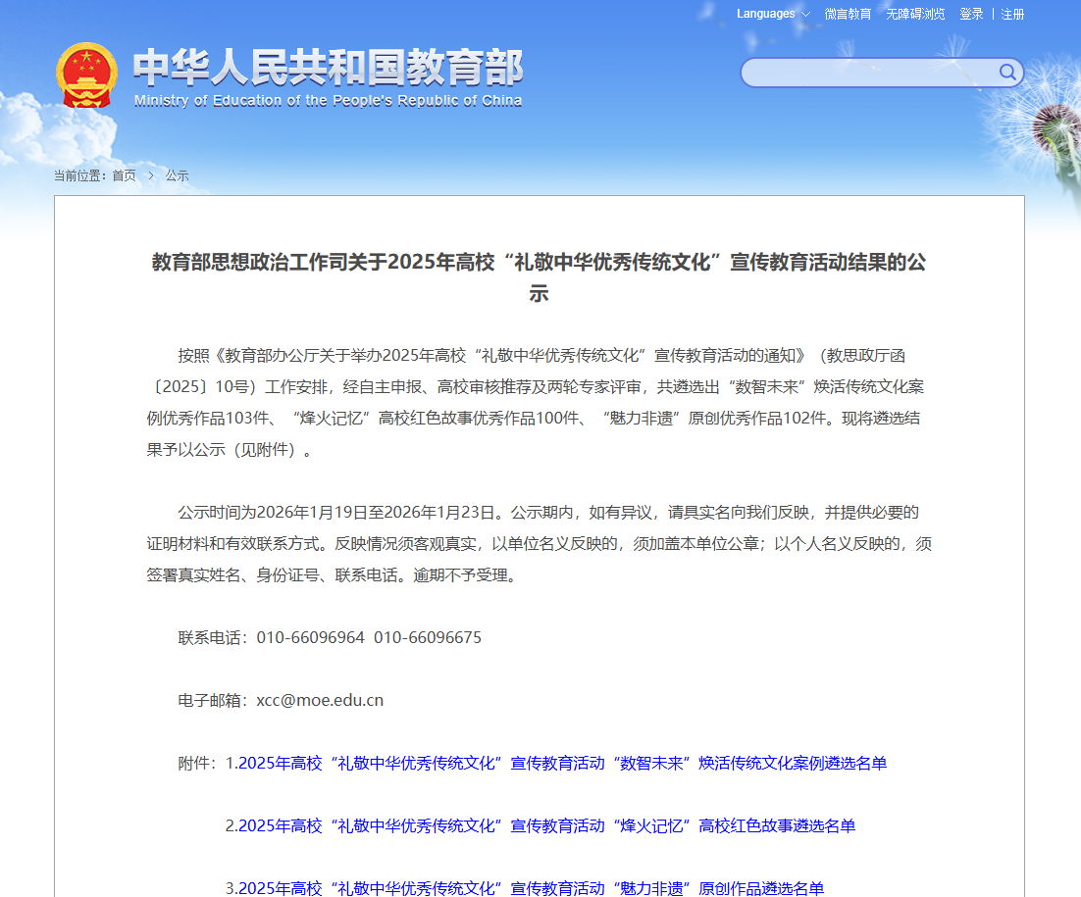Click the 中华人民共和国教育部 site title
The width and height of the screenshot is (1081, 897).
(328, 66)
